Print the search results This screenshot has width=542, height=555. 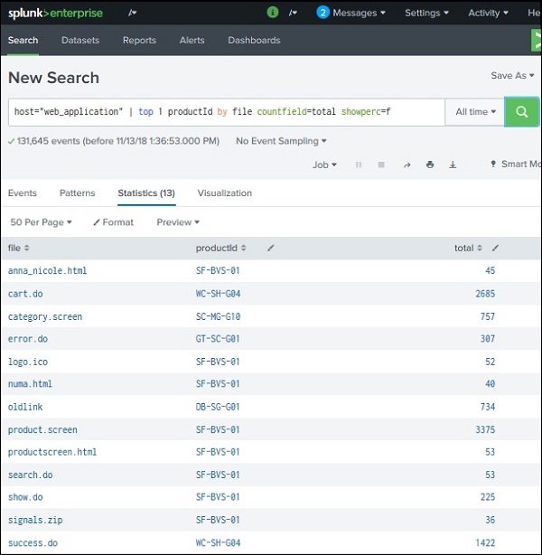tap(430, 165)
